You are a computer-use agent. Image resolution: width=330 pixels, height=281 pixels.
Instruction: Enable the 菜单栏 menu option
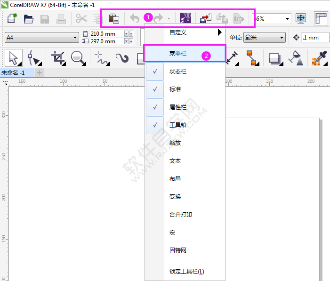(x=185, y=54)
